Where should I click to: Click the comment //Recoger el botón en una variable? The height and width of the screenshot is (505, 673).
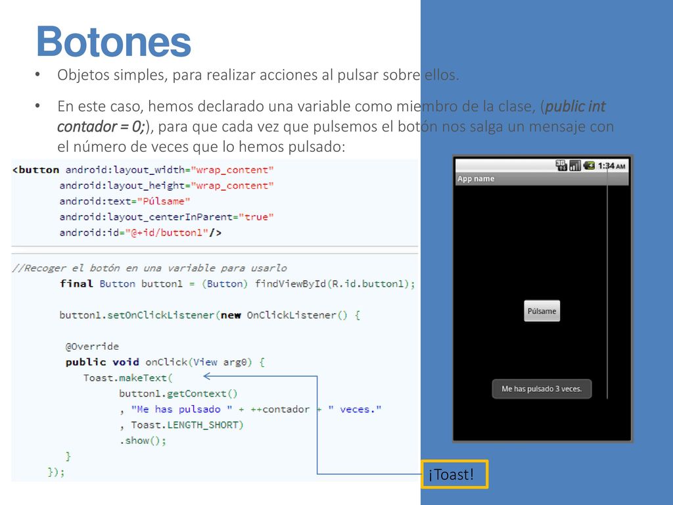[149, 268]
